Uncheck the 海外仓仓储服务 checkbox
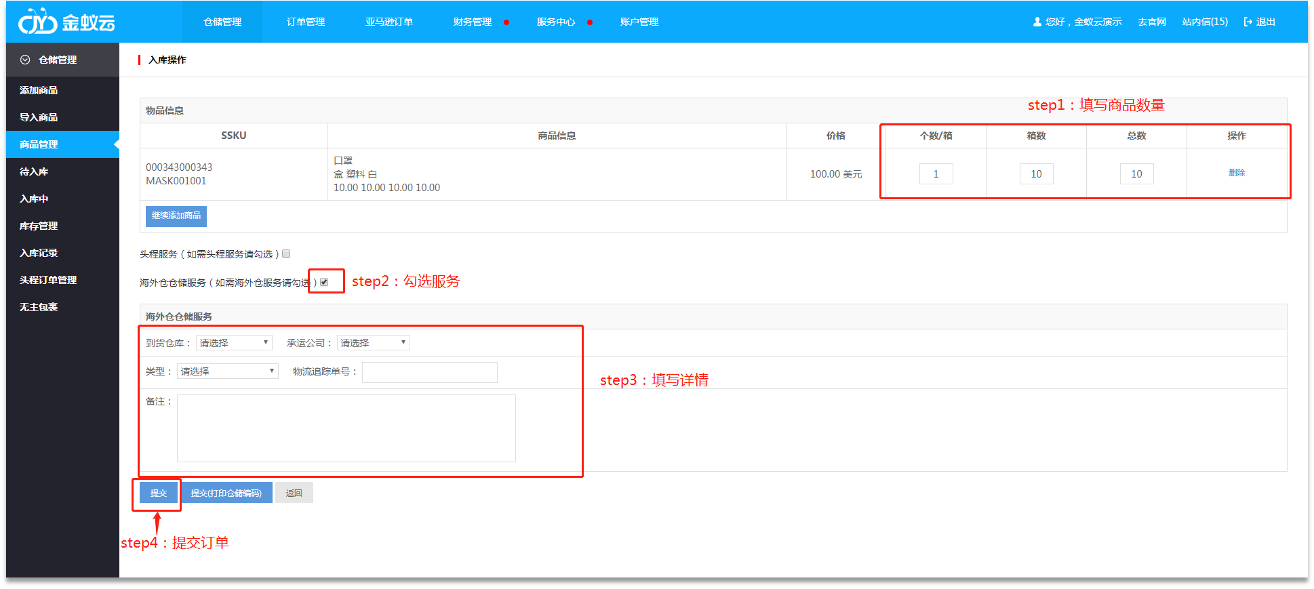This screenshot has height=589, width=1314. point(324,282)
